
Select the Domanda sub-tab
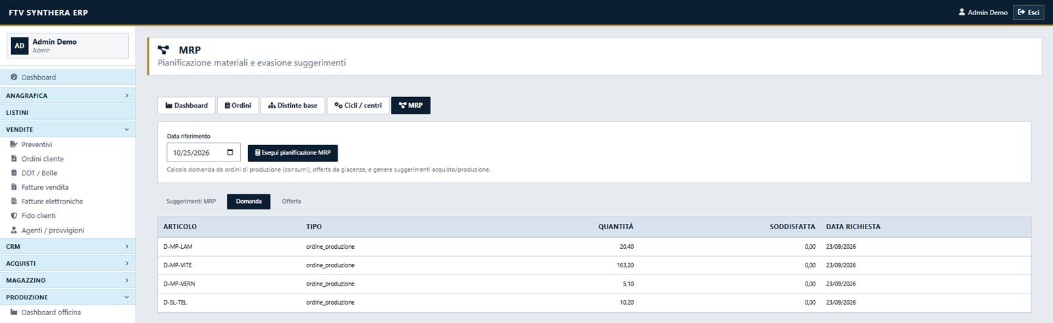[249, 202]
